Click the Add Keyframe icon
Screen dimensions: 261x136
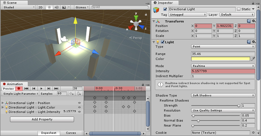coord(72,93)
